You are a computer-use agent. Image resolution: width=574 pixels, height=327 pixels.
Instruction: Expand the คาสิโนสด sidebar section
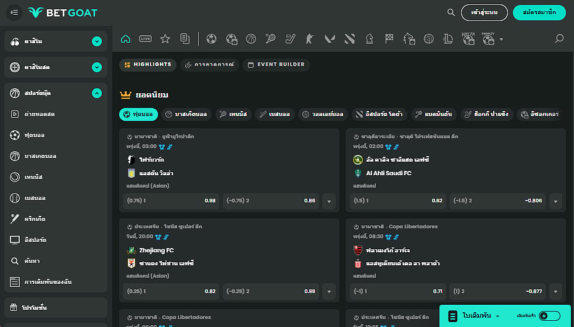(x=97, y=67)
